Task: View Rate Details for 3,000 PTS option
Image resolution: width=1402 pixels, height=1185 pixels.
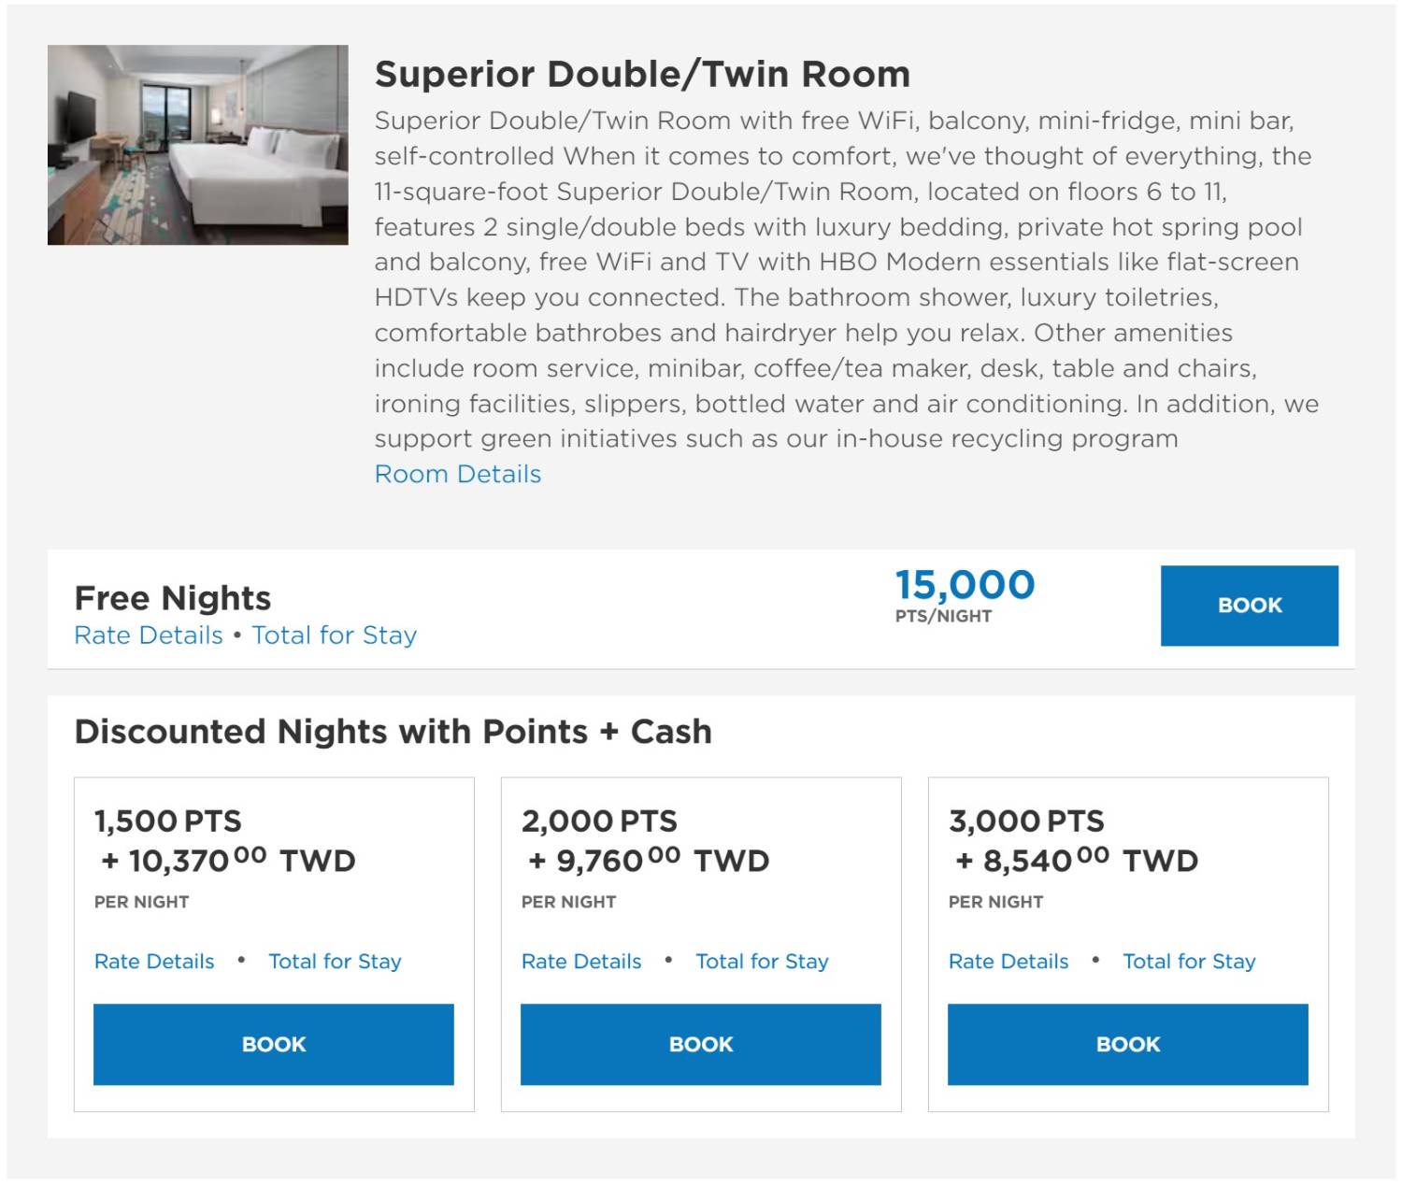Action: (1009, 962)
